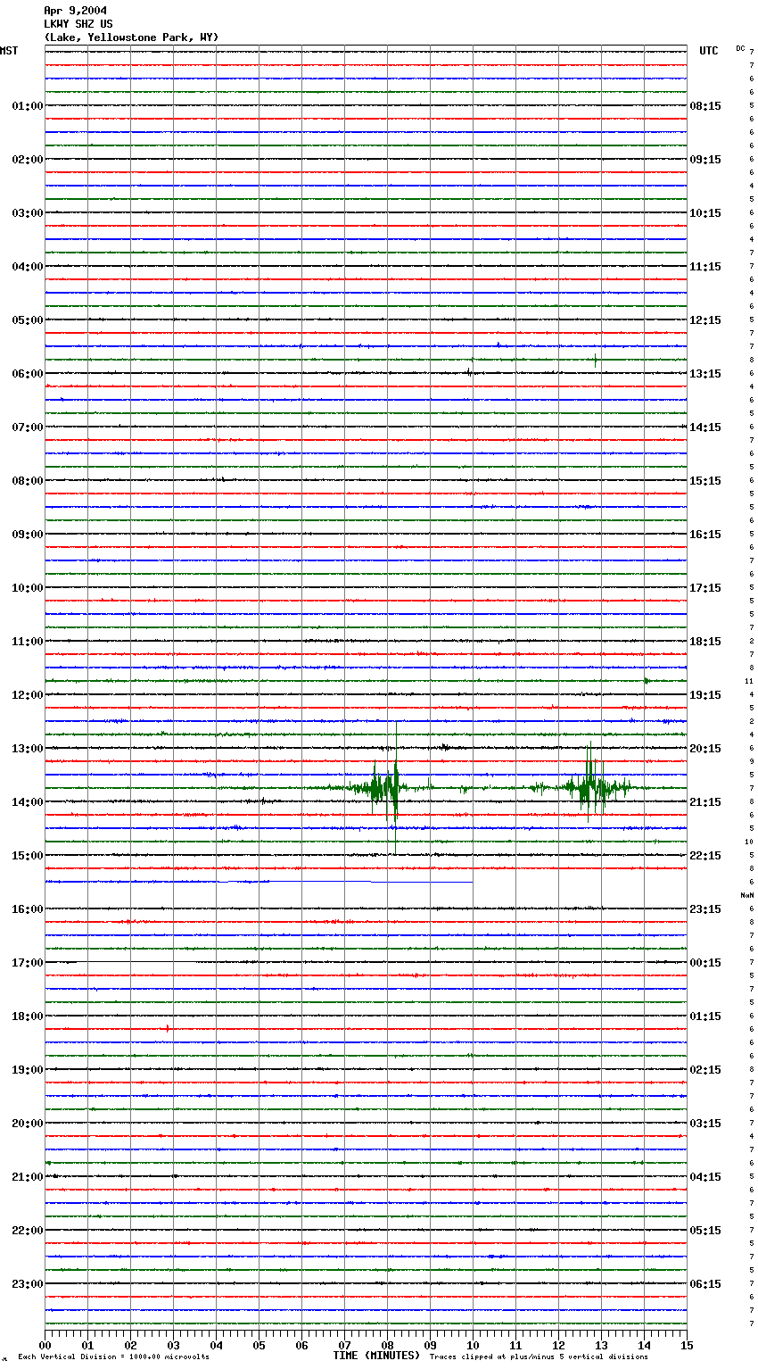Click the NaN value in the DC column
Viewport: 758px width, 1369px height.
point(747,895)
